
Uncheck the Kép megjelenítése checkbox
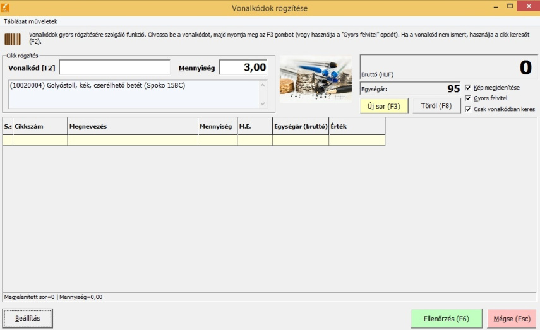(468, 88)
